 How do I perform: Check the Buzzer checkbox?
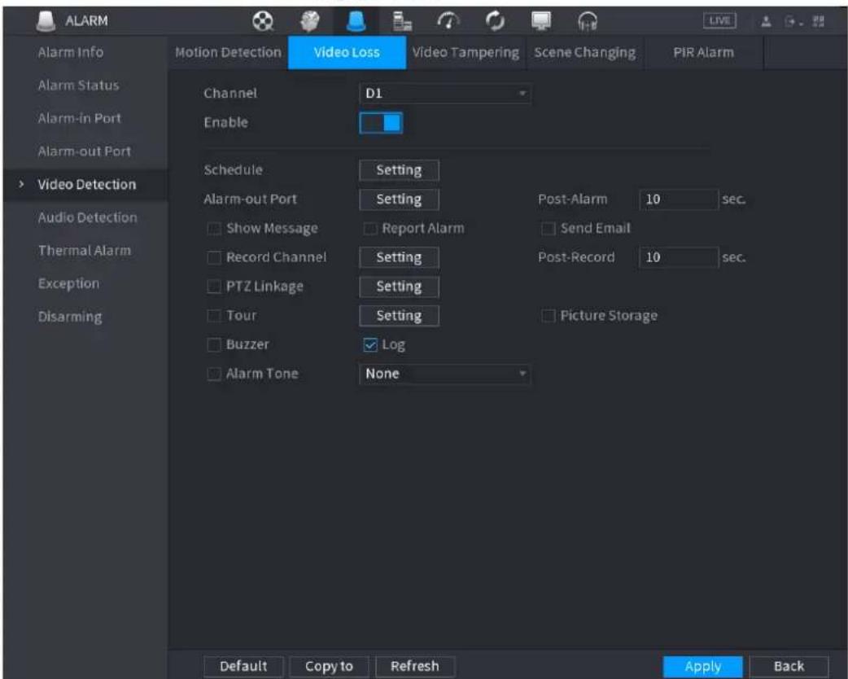[214, 344]
